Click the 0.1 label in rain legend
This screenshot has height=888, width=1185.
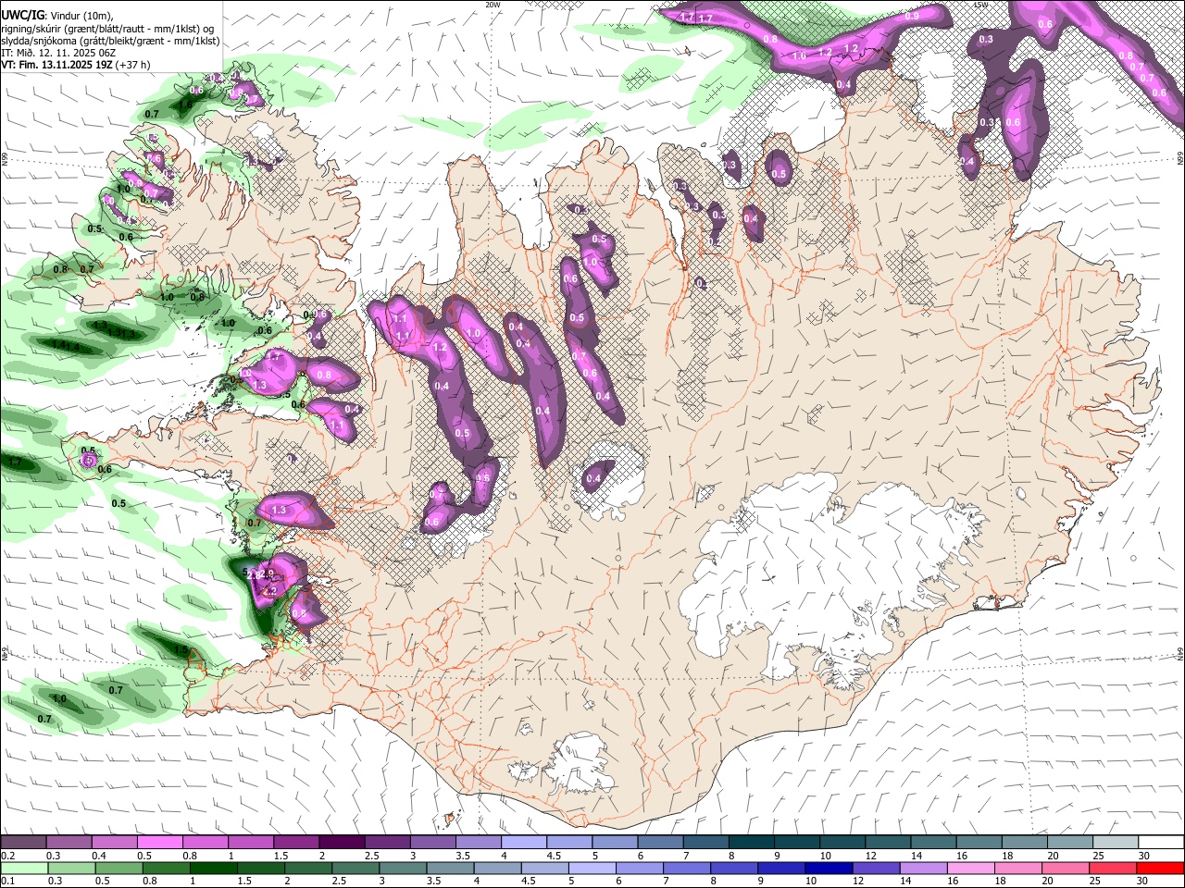coord(7,882)
